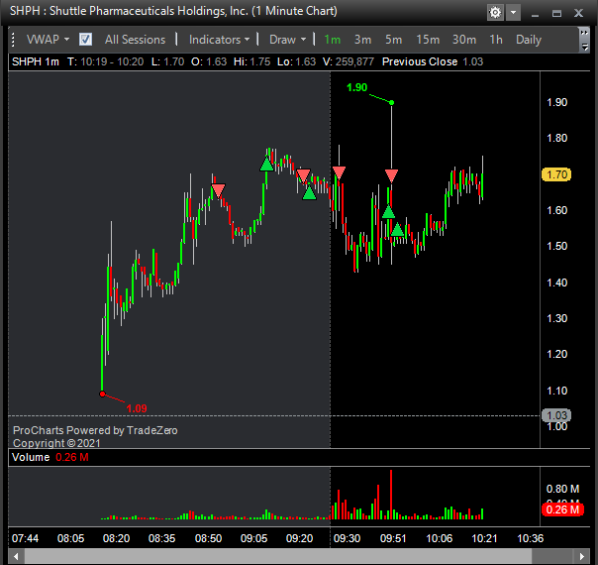This screenshot has width=598, height=565.
Task: Click the 09:30 time axis label
Action: (347, 538)
